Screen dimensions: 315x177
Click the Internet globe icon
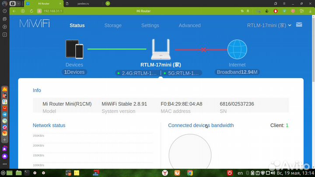pos(237,49)
